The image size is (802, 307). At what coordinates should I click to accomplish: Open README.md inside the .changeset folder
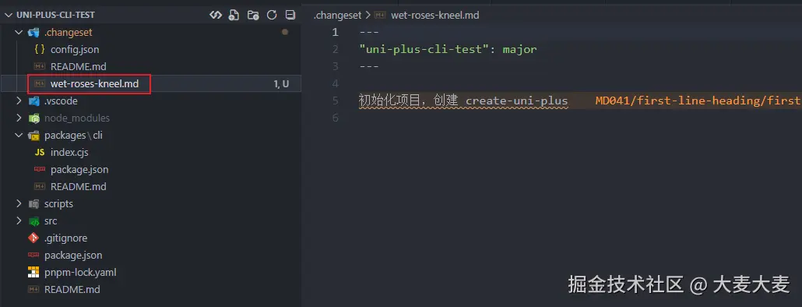[x=79, y=66]
